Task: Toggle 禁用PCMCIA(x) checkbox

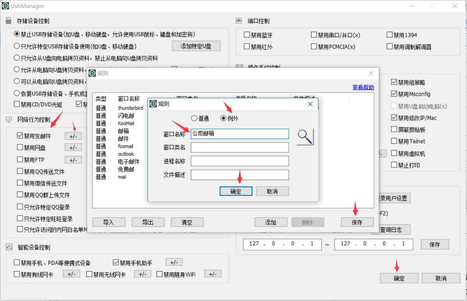Action: (x=314, y=46)
